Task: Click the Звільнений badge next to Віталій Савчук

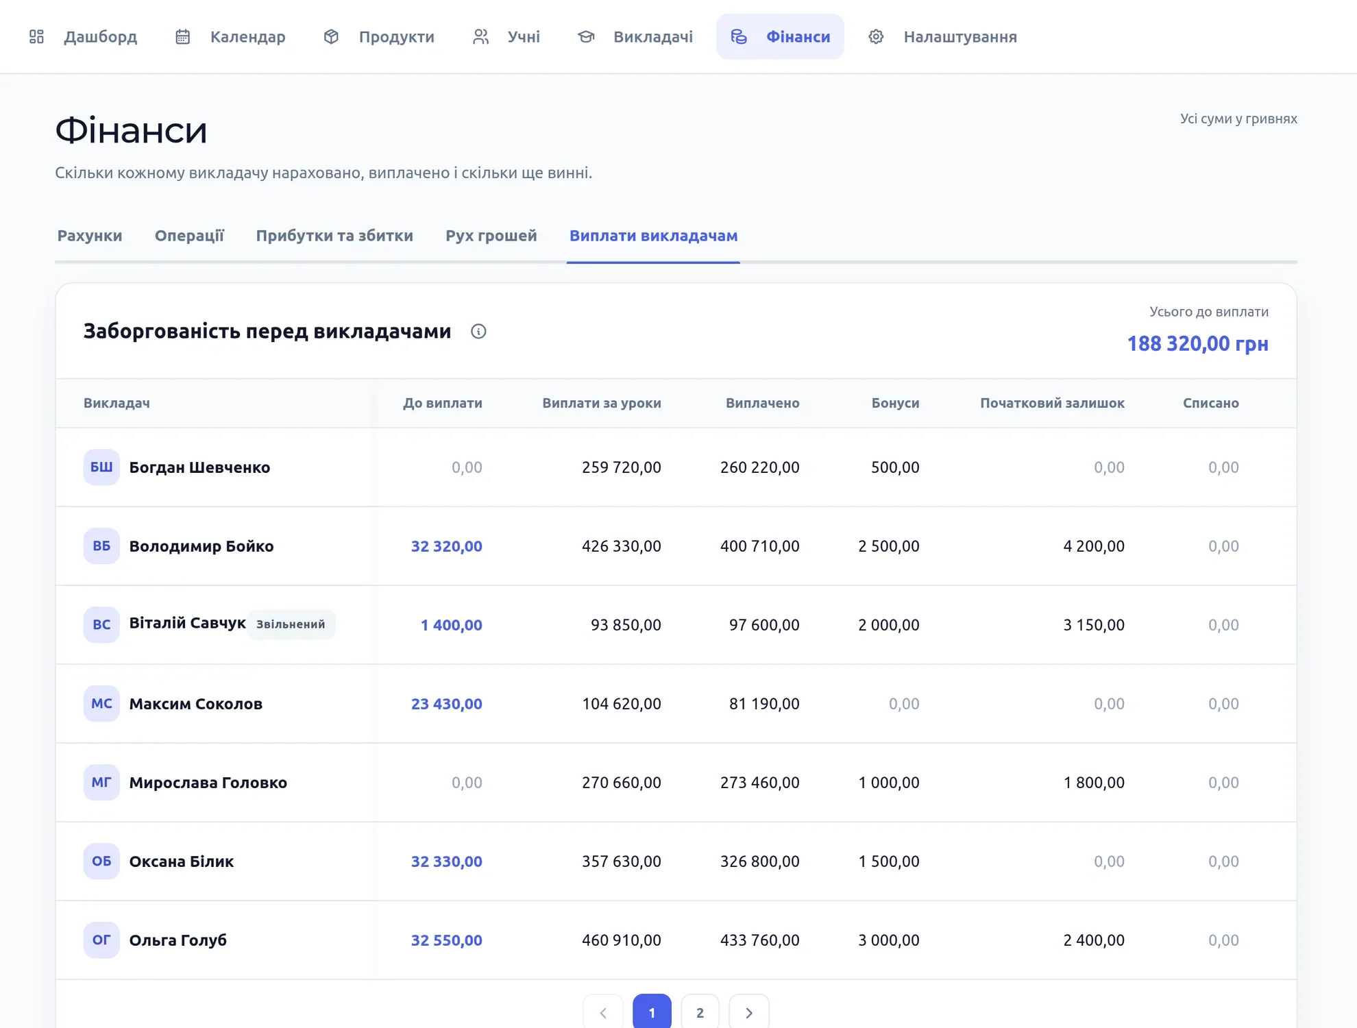Action: click(x=291, y=624)
